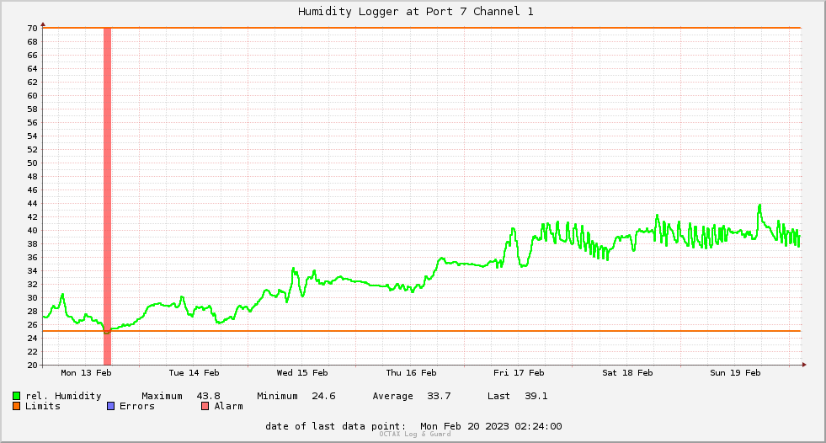The image size is (826, 443).
Task: Click the orange Limits legend swatch
Action: coord(16,406)
